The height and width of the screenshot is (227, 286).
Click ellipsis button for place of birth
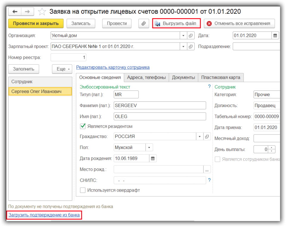point(207,169)
